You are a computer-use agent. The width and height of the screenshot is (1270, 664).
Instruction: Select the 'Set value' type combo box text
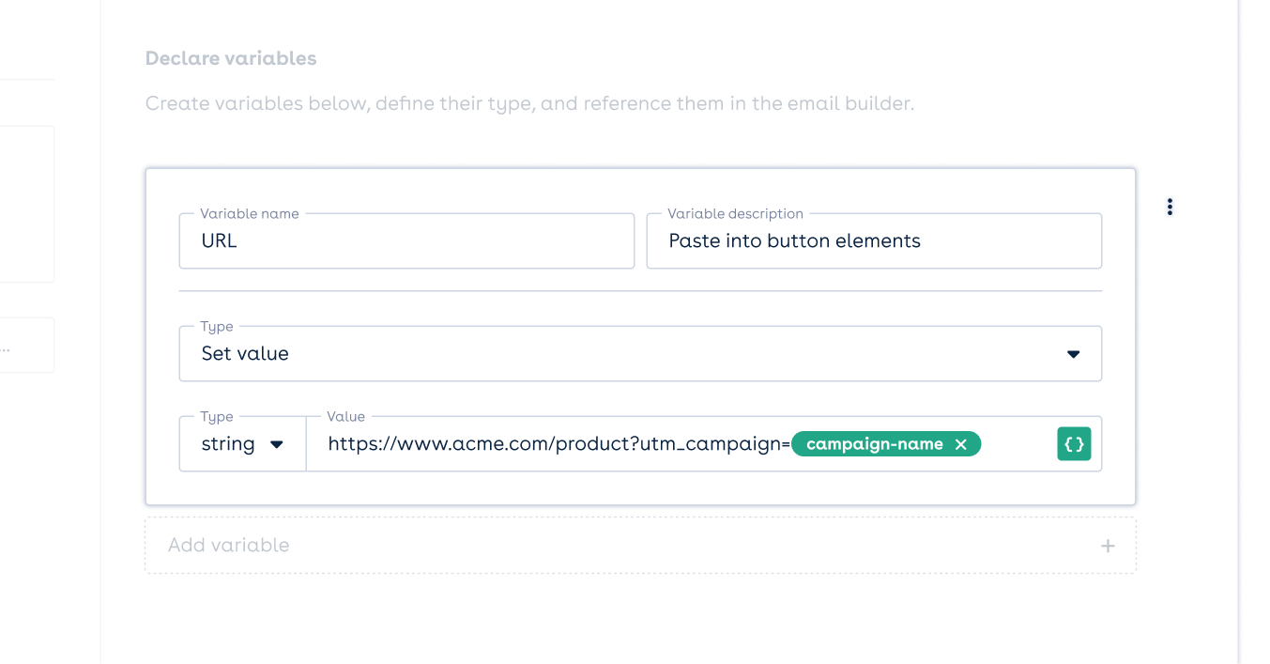[x=245, y=354]
